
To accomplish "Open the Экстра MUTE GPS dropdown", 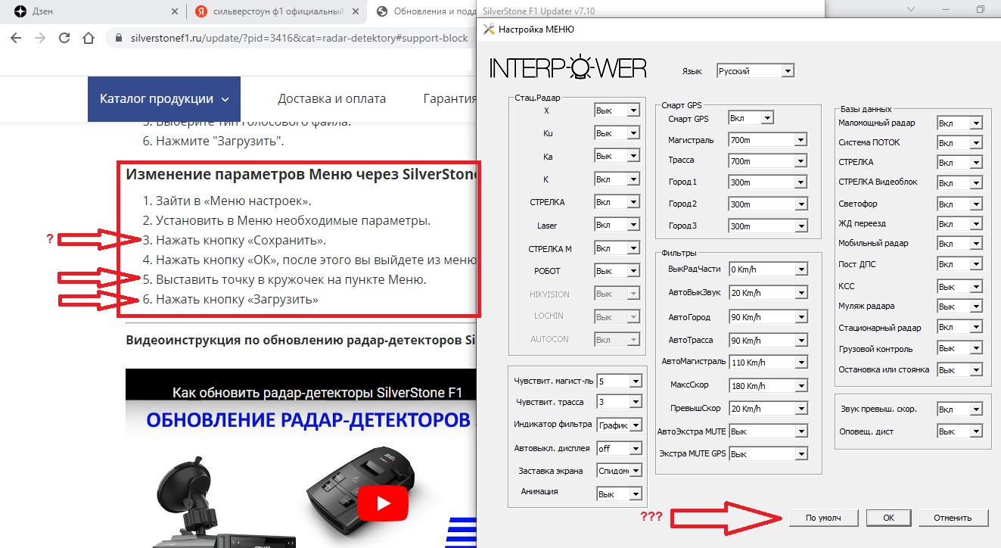I will click(767, 454).
